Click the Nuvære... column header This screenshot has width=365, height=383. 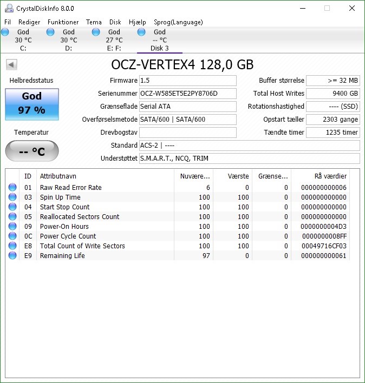pos(194,176)
